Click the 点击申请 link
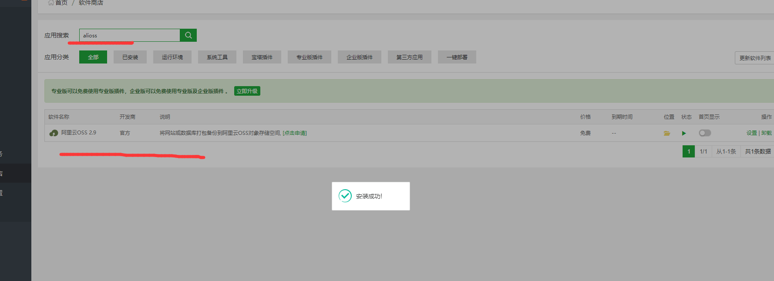This screenshot has width=774, height=281. point(295,133)
